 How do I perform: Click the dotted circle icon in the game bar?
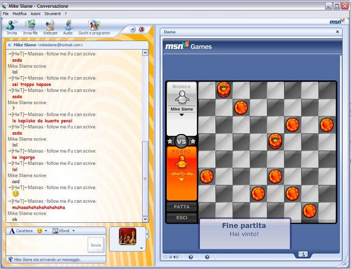165,257
